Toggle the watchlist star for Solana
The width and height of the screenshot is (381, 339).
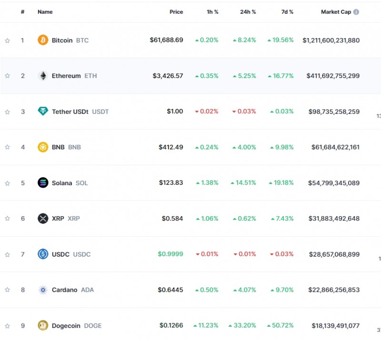(x=7, y=183)
